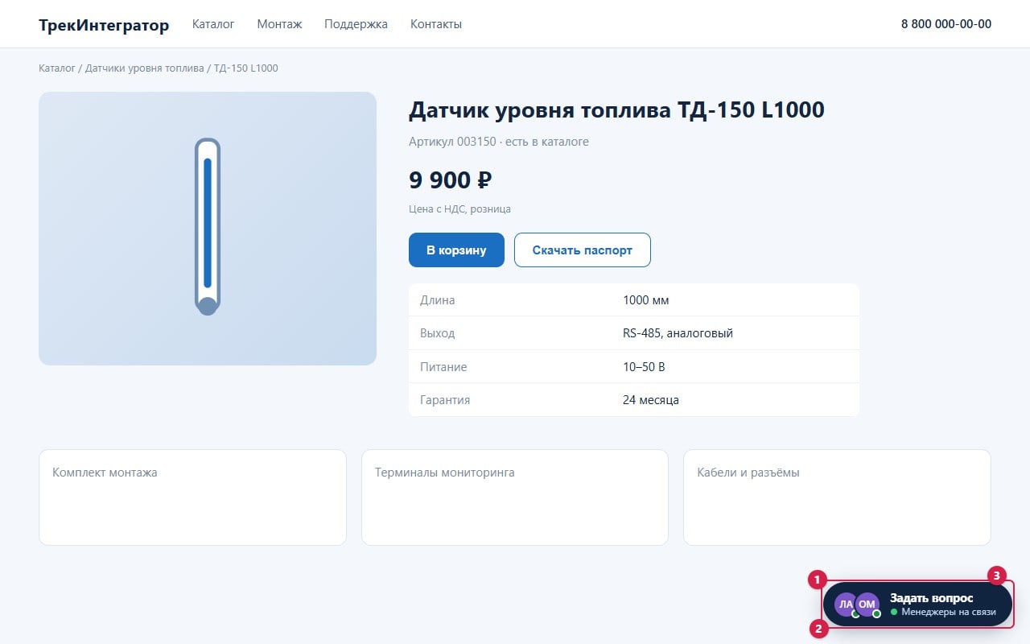This screenshot has height=644, width=1030.
Task: Navigate to Контакты in header
Action: tap(436, 24)
